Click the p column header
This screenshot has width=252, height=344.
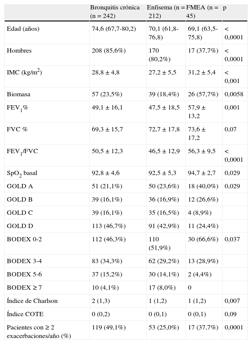pos(225,7)
